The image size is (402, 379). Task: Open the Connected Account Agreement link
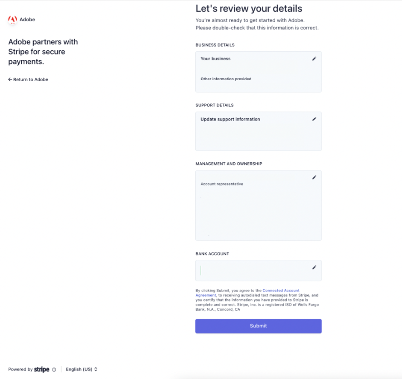(x=247, y=293)
